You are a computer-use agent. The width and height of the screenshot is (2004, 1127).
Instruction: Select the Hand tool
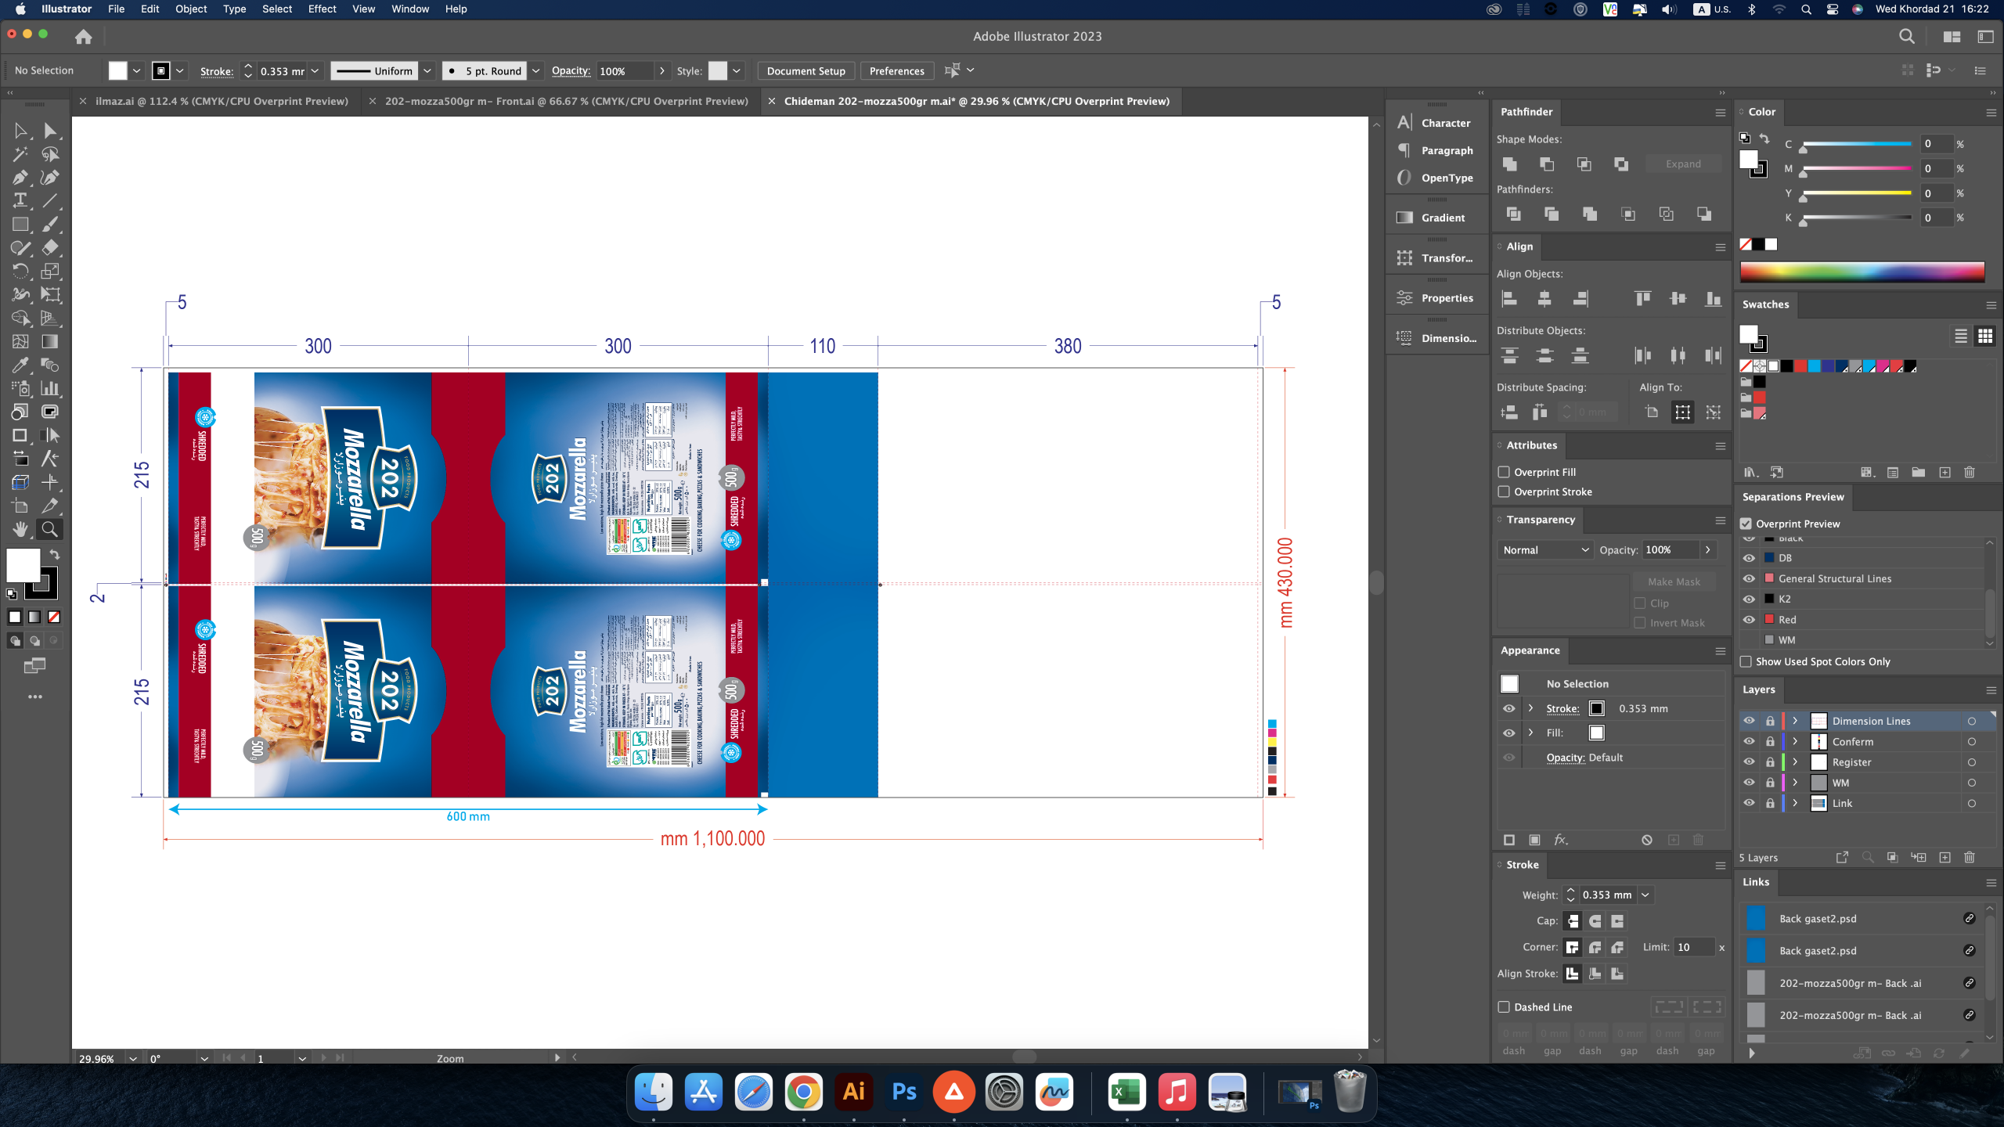(x=20, y=530)
